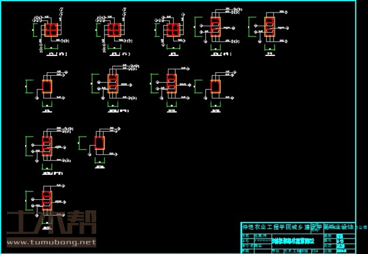This screenshot has width=368, height=254.
Task: Click the right column section in third row
Action: [100, 144]
